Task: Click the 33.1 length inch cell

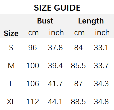Action: [101, 47]
